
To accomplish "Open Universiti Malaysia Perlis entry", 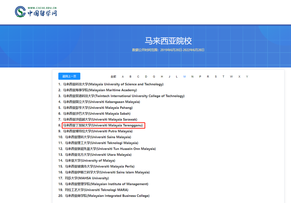I will (x=100, y=166).
